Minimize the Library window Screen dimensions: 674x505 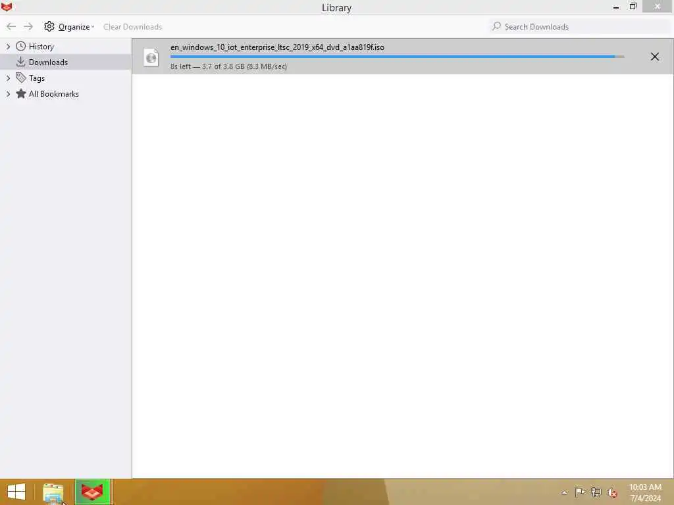coord(616,7)
